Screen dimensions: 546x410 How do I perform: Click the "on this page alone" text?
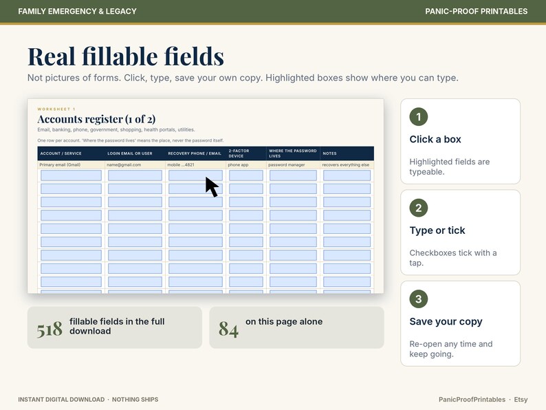[x=284, y=321]
